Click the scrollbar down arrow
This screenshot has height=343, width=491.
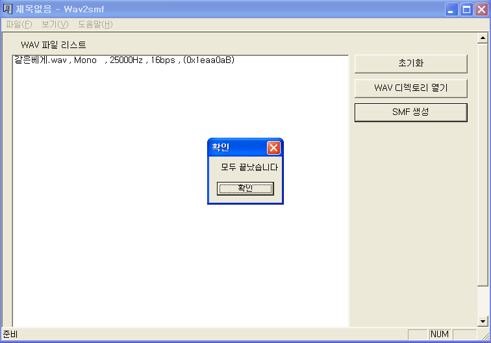[483, 321]
